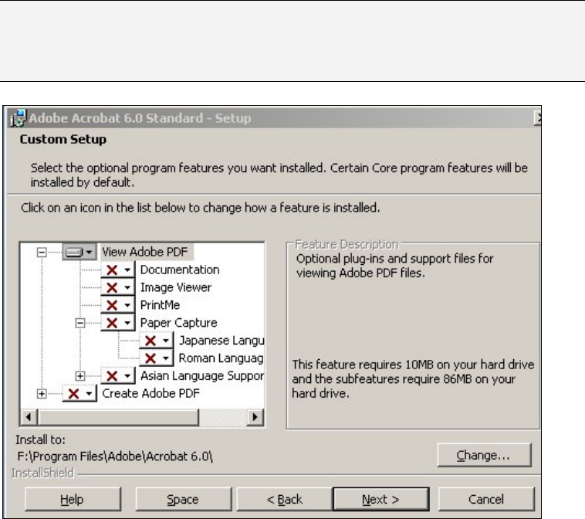Collapse the View Adobe PDF tree node

click(x=42, y=253)
